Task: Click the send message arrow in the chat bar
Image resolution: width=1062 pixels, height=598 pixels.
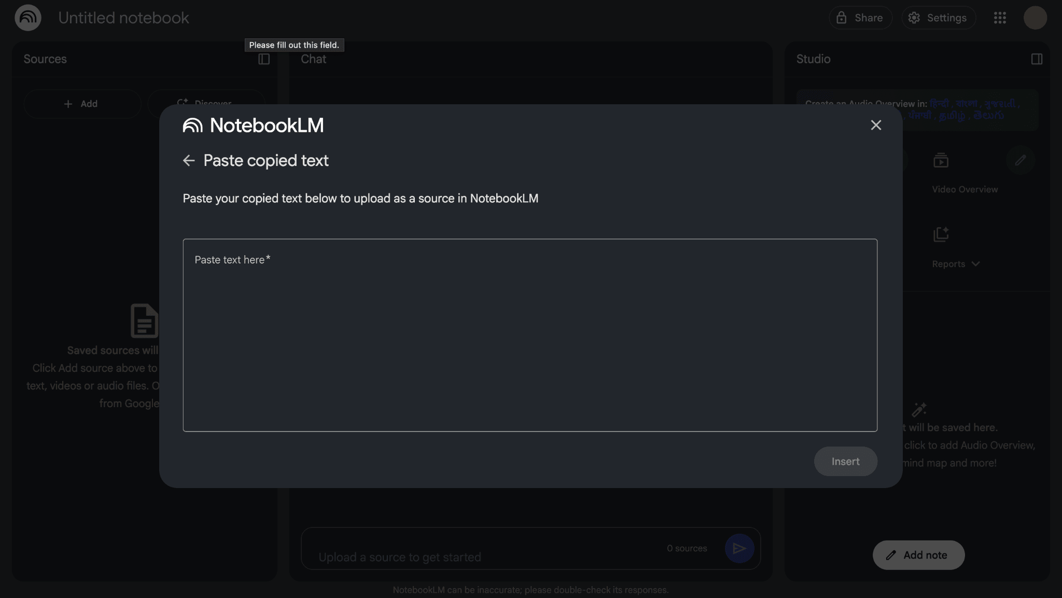Action: click(x=740, y=548)
